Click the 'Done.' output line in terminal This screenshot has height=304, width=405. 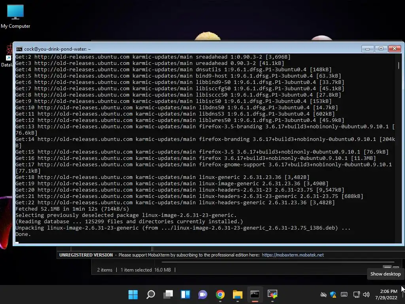coord(23,234)
